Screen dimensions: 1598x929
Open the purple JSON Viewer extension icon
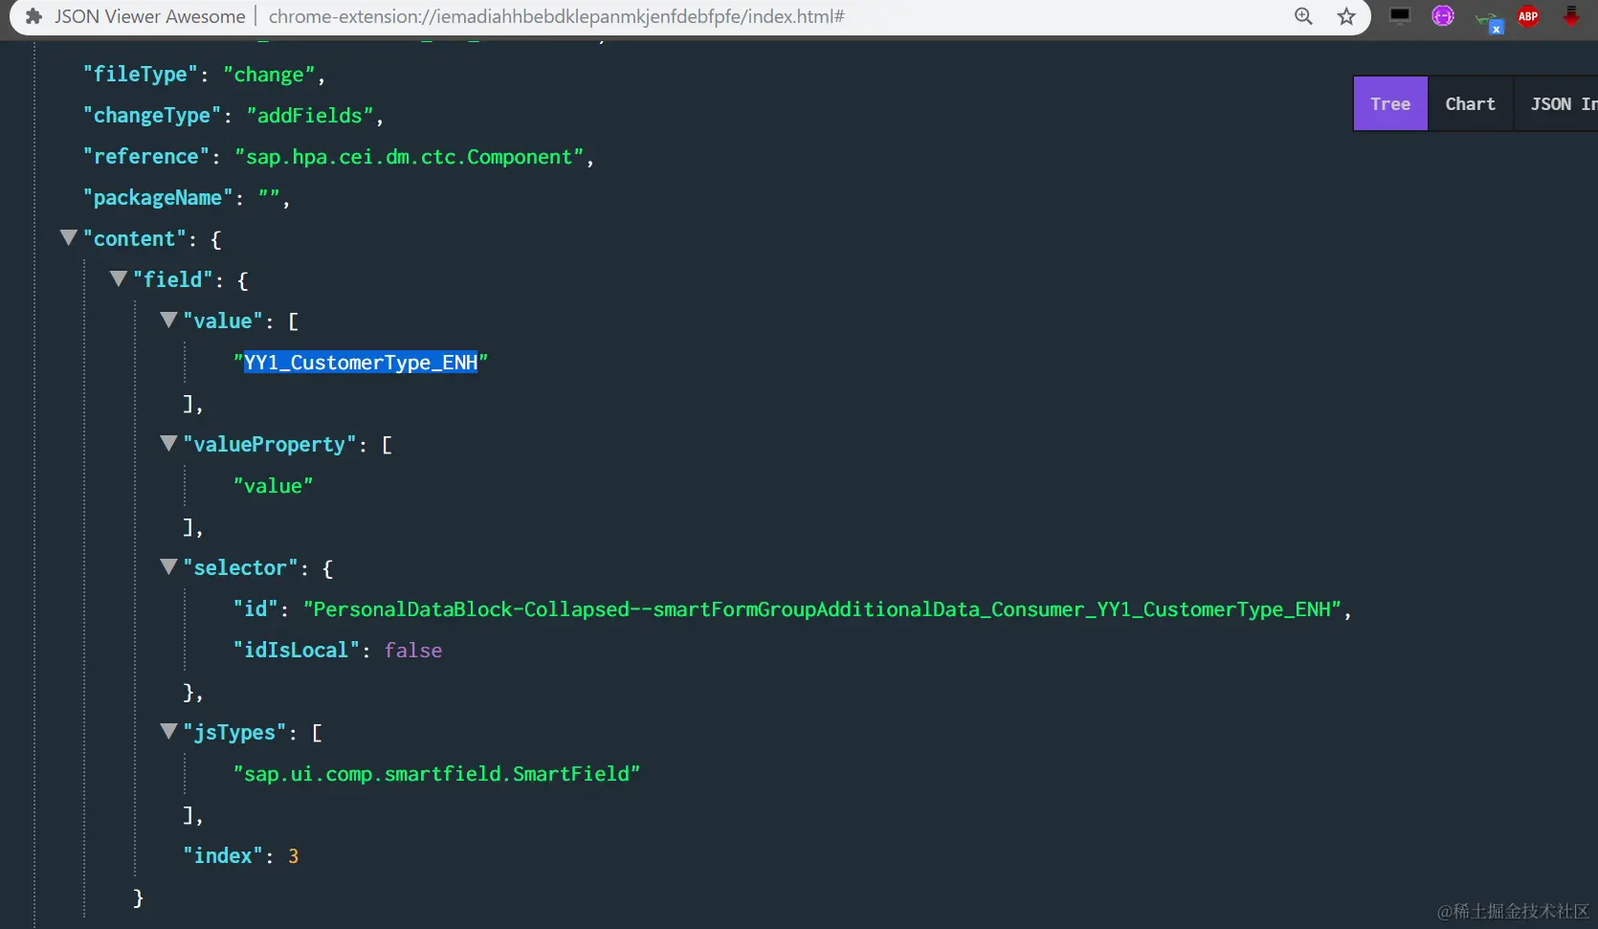coord(1443,16)
